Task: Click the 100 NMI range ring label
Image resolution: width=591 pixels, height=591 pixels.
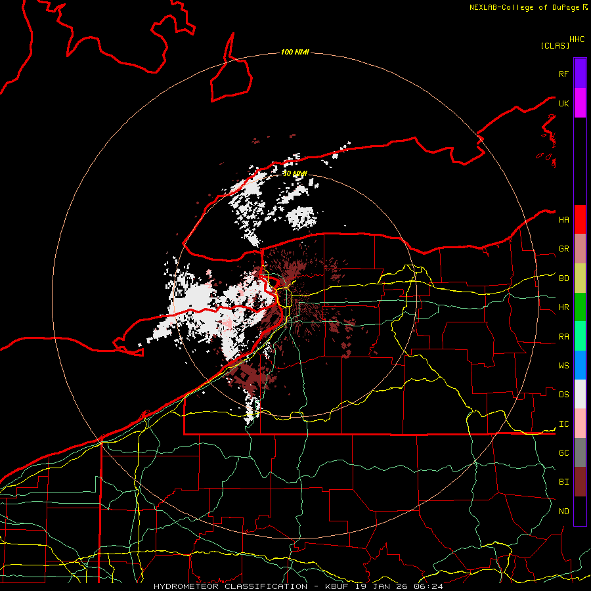Action: click(x=295, y=52)
